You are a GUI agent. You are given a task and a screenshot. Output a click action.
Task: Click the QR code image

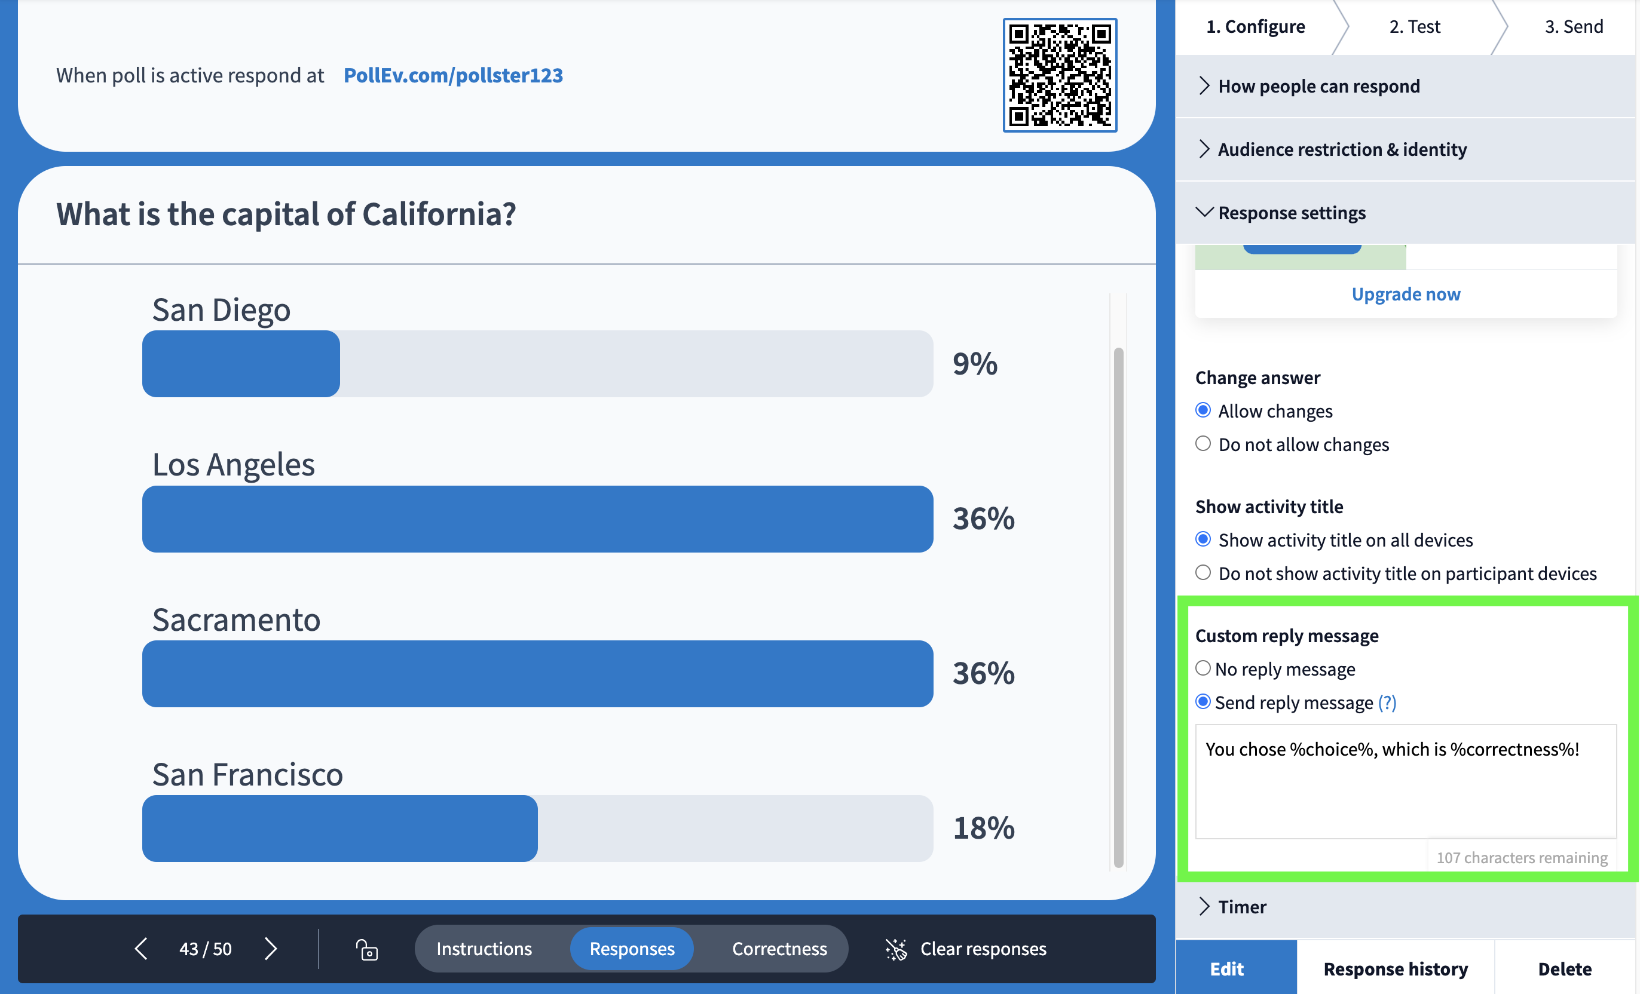(x=1060, y=75)
